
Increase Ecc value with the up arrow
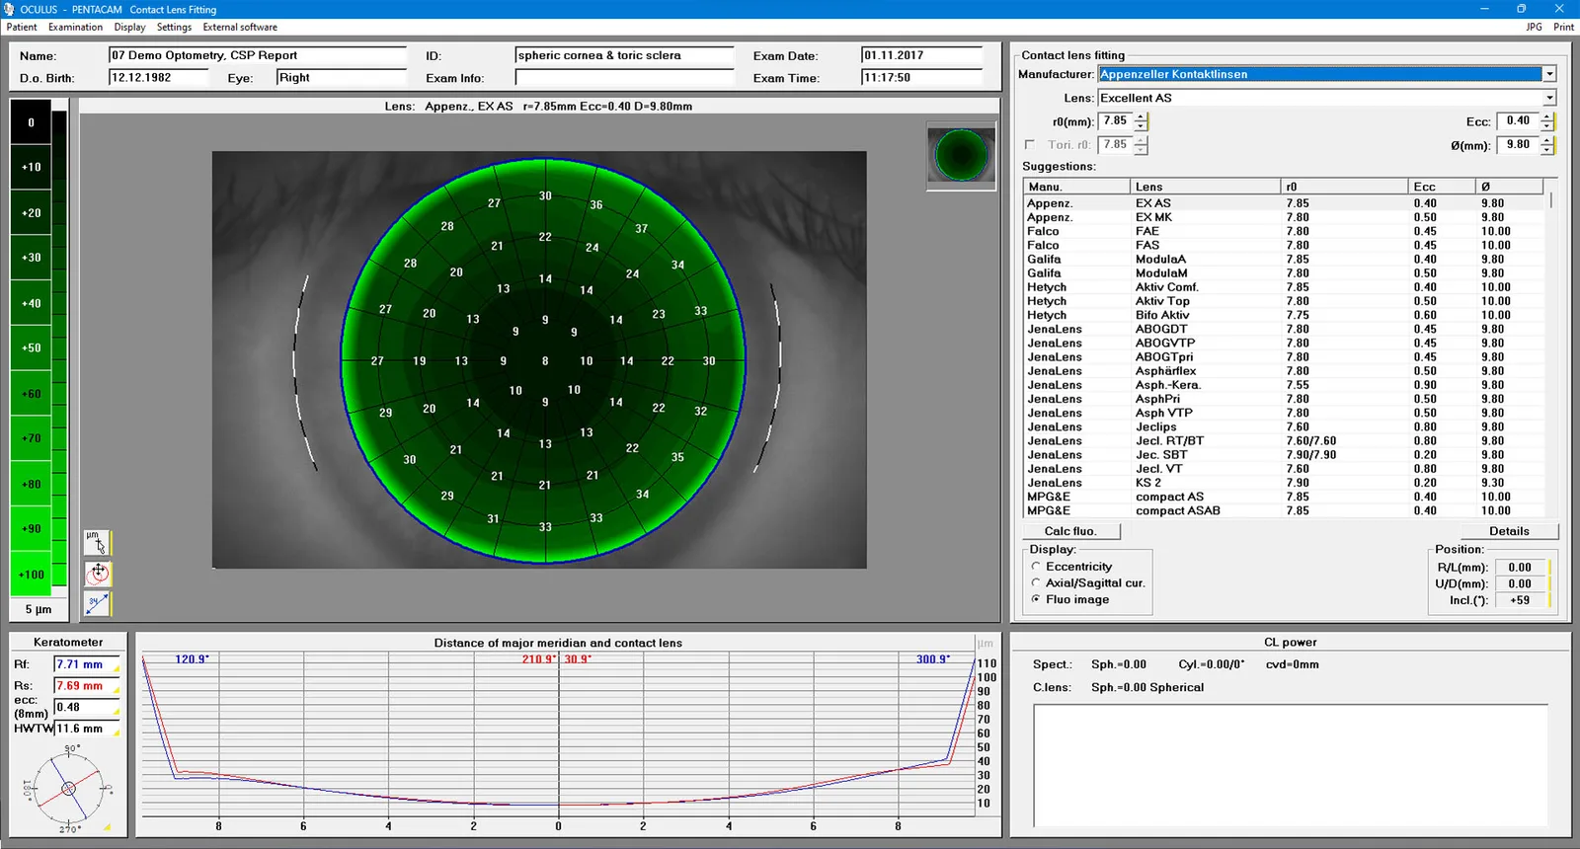(x=1547, y=116)
